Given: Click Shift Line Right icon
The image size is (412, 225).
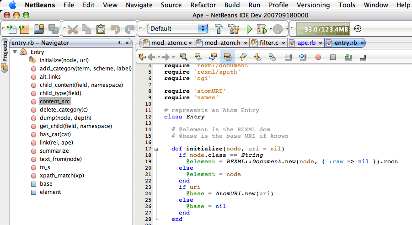Looking at the screenshot, I should 303,57.
